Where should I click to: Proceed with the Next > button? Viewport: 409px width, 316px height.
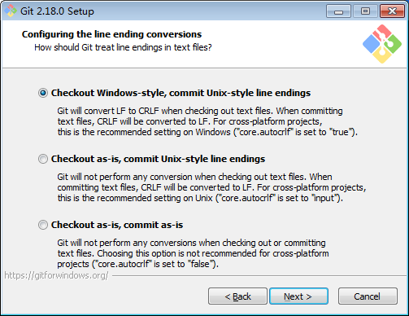point(298,296)
